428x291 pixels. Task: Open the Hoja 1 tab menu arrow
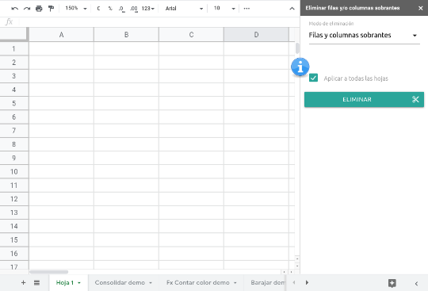click(x=79, y=283)
